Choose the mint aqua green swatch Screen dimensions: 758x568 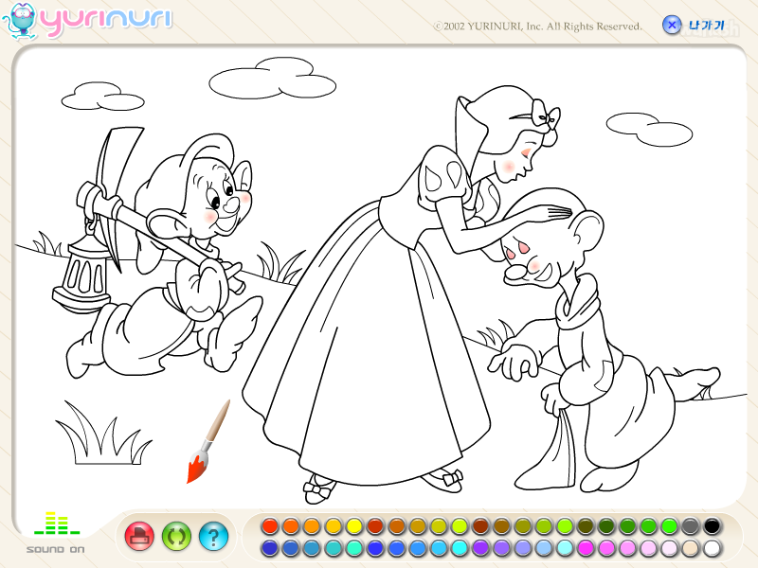coord(353,548)
